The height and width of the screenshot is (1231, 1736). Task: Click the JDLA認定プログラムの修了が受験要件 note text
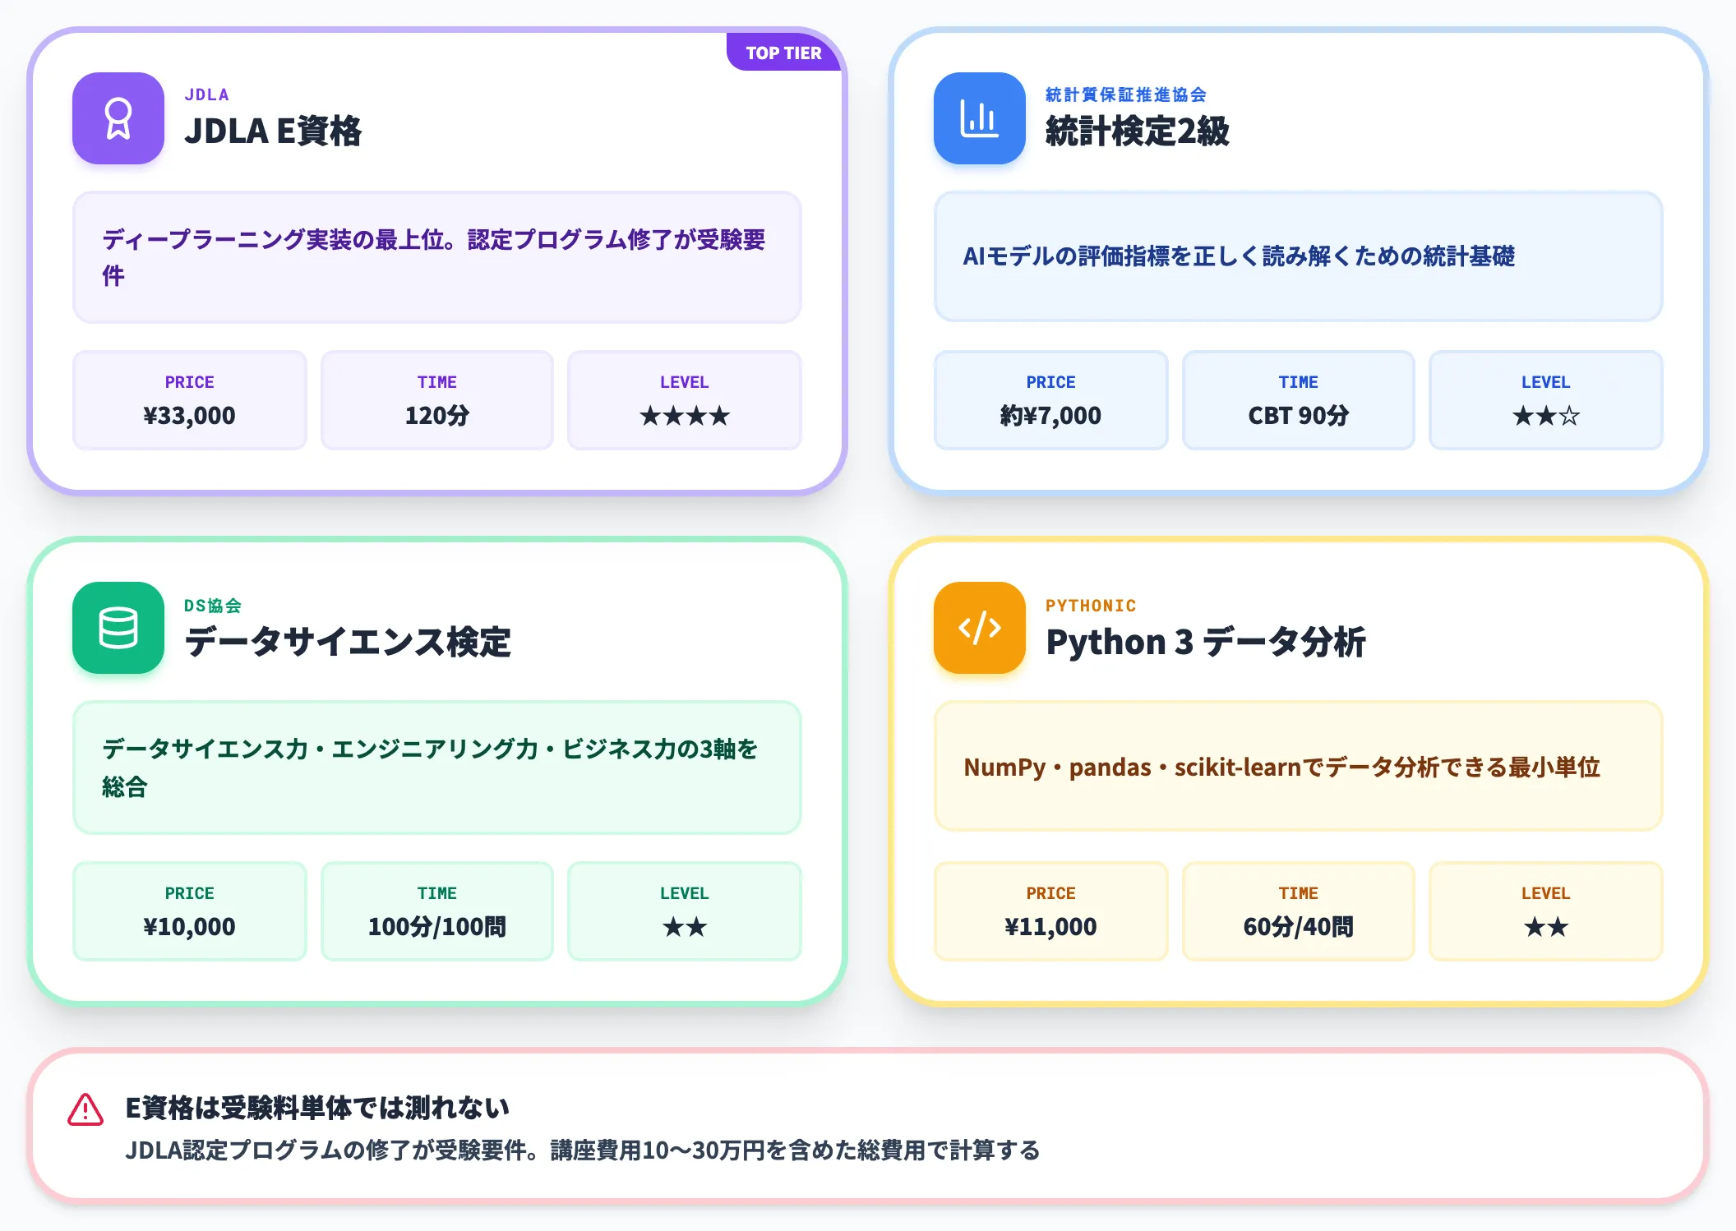pos(583,1150)
